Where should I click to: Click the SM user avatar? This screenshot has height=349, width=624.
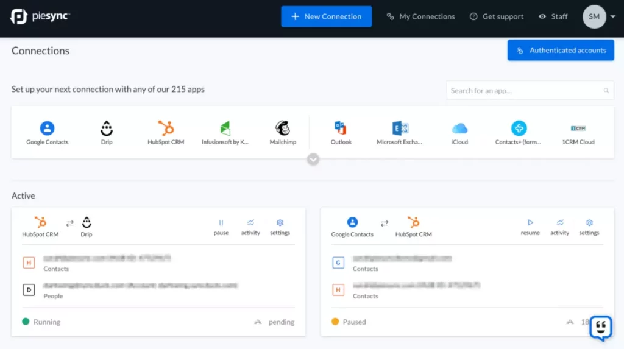(594, 16)
